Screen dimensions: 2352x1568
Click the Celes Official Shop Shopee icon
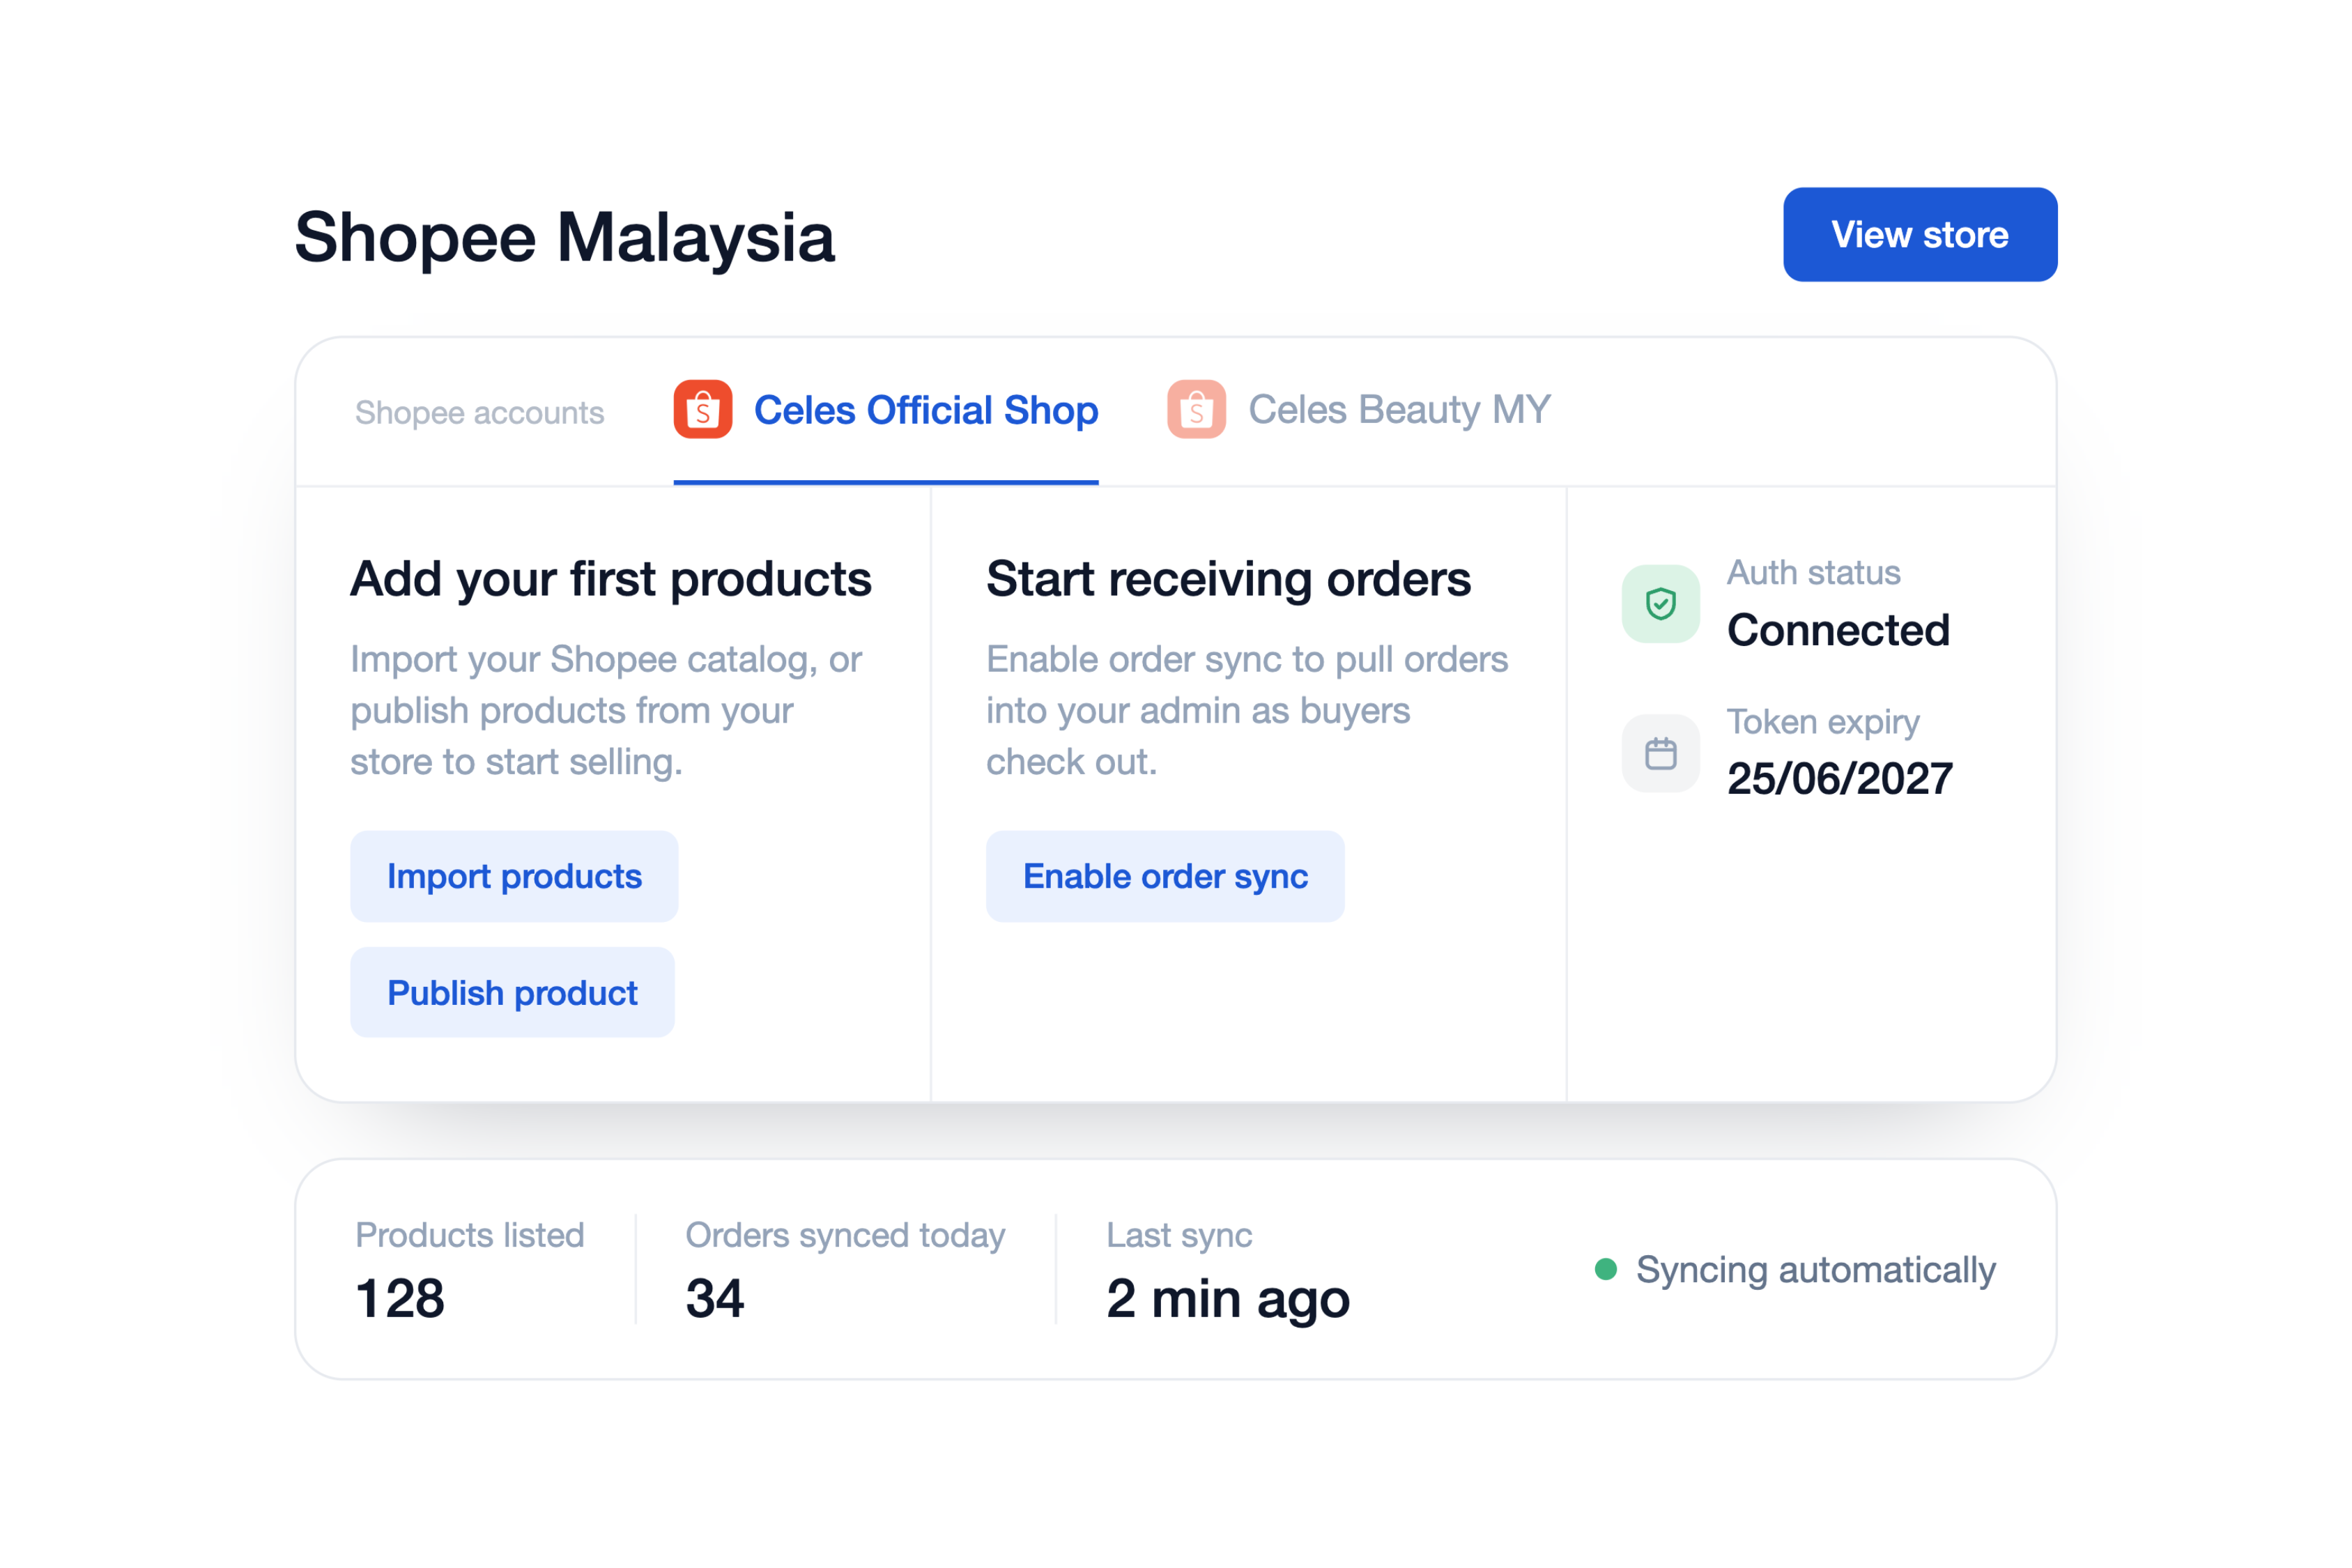702,409
